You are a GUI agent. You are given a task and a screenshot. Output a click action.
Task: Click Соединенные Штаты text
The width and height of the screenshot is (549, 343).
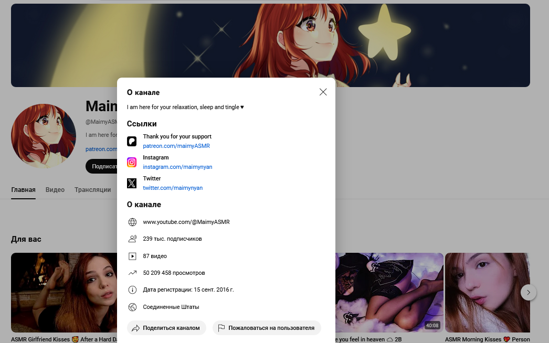[171, 307]
